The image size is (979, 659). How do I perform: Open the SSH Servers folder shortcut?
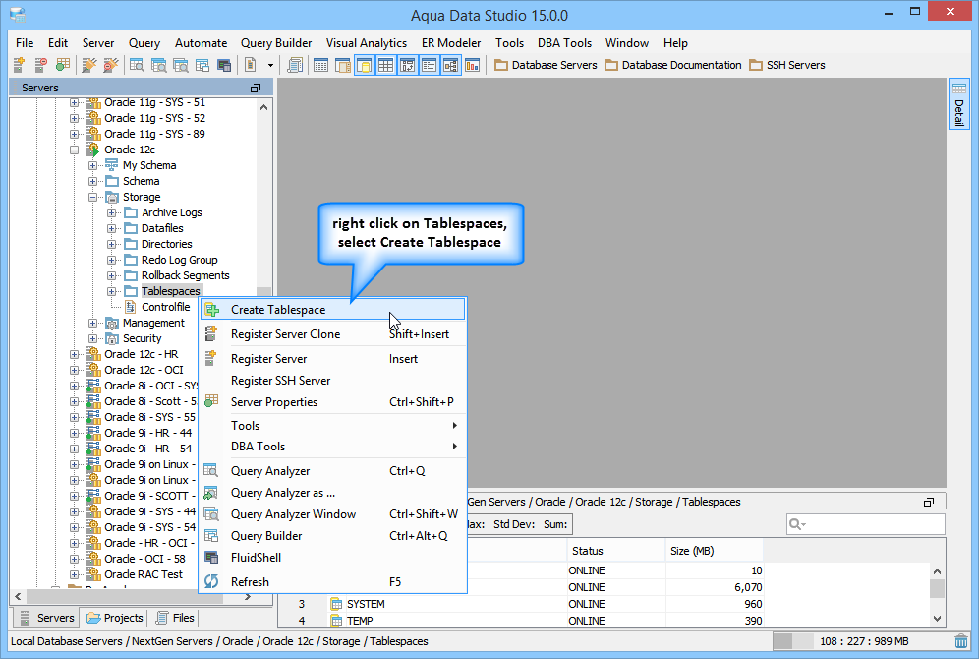(x=786, y=65)
